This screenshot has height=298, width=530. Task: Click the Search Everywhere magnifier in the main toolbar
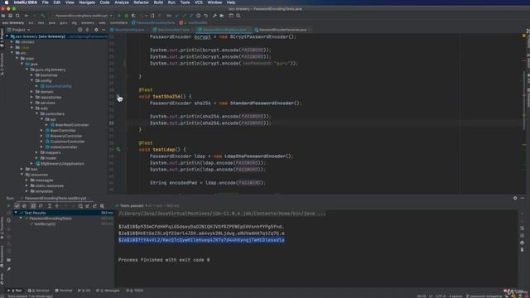click(238, 16)
